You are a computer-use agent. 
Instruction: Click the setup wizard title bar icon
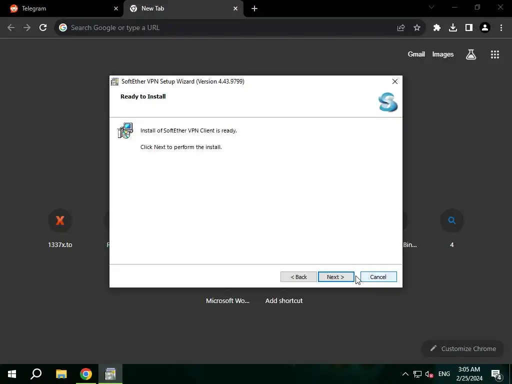coord(114,81)
